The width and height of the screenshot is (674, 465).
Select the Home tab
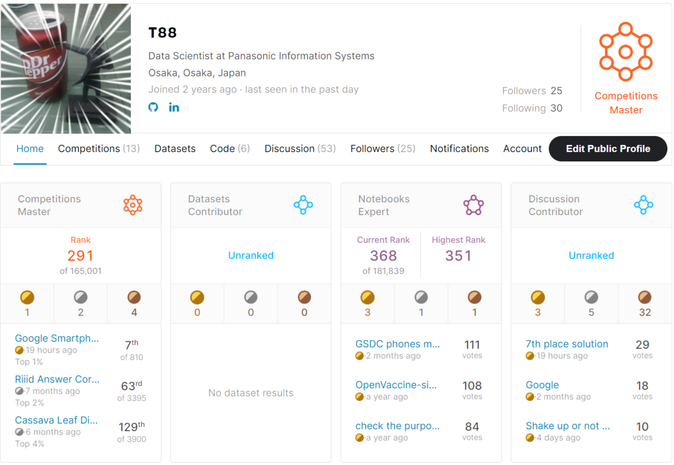point(30,149)
